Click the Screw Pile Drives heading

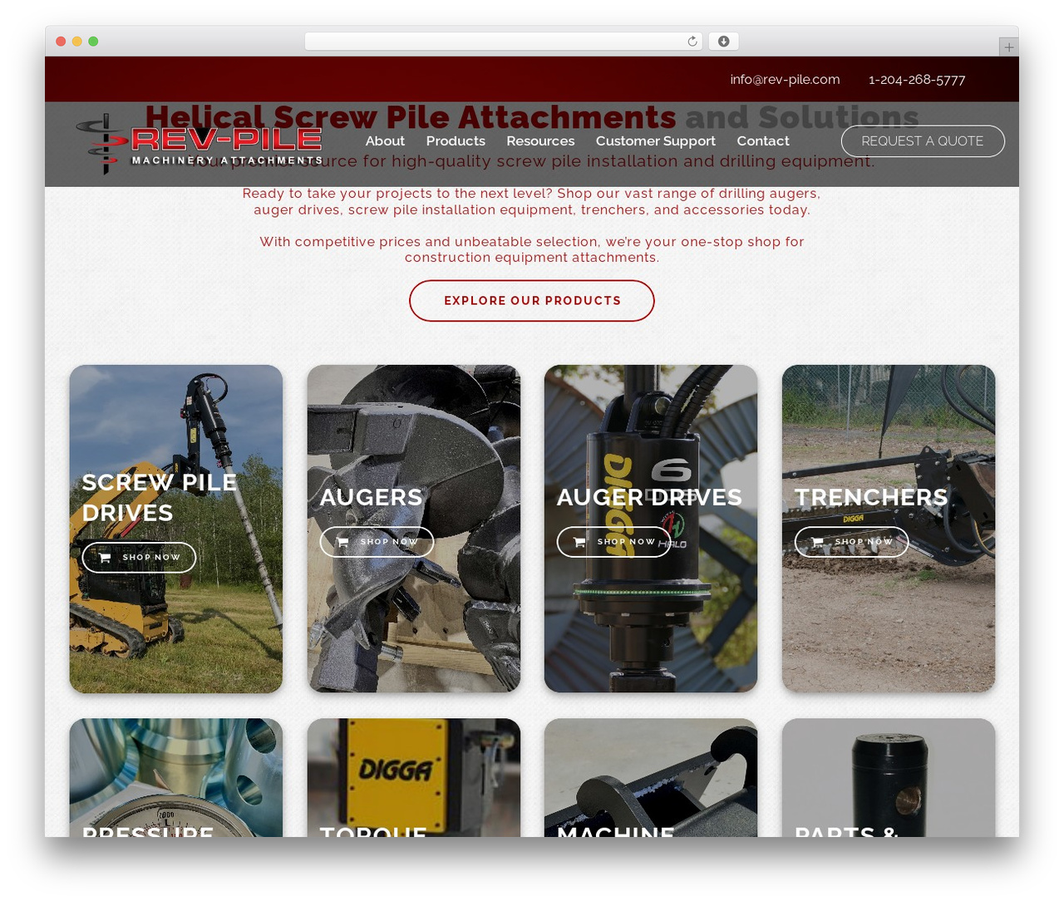point(160,497)
